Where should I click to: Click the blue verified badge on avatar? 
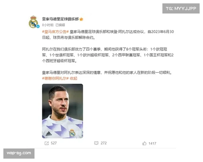pos(38,26)
